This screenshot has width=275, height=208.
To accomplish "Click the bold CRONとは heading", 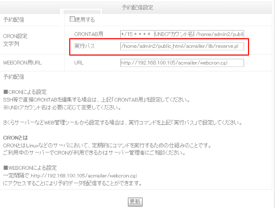I will point(15,138).
